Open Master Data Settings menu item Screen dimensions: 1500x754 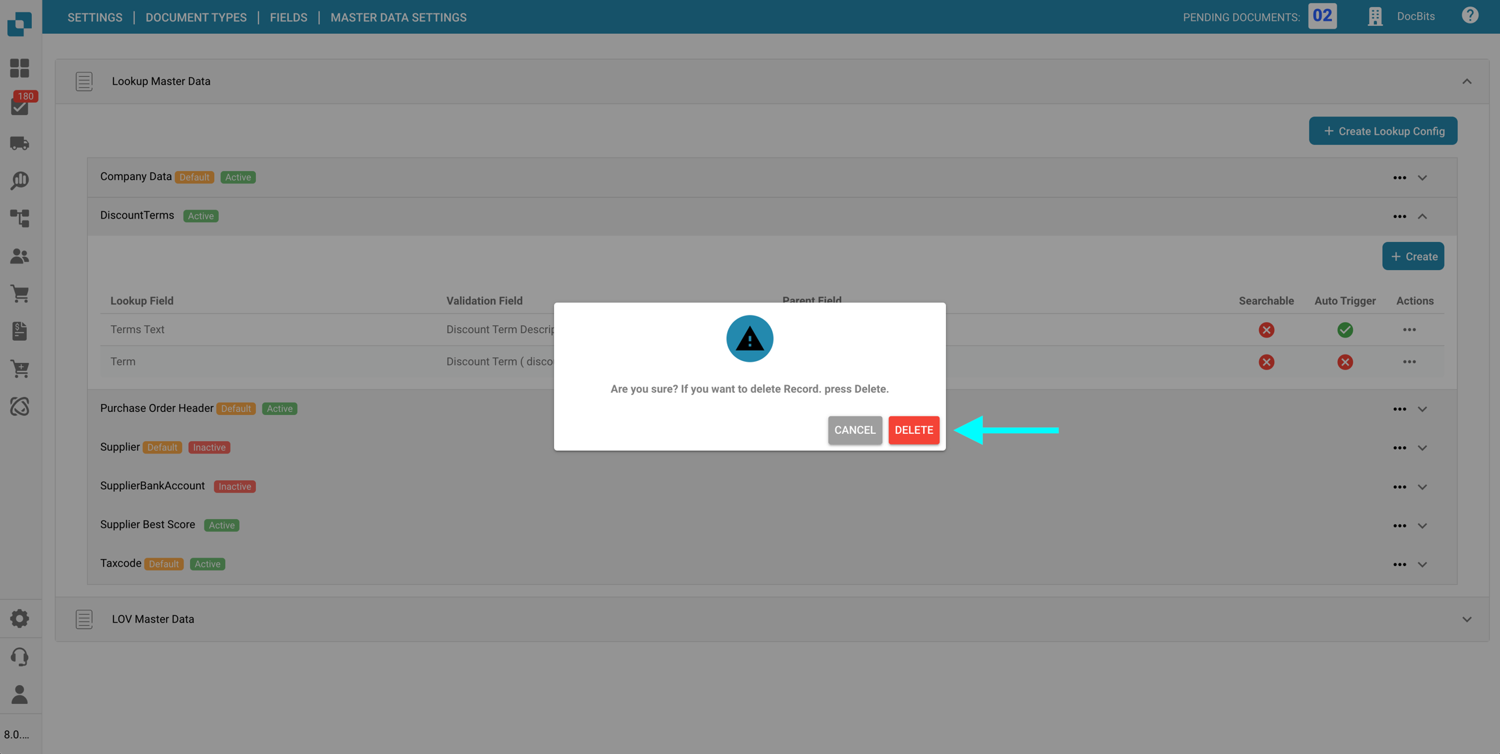[x=398, y=18]
